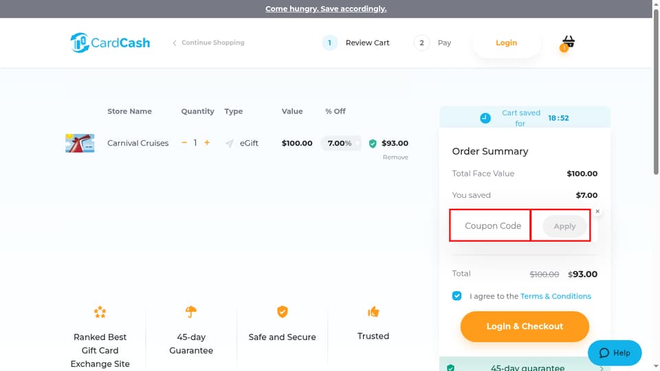Apply the coupon code
This screenshot has height=371, width=660.
click(564, 226)
